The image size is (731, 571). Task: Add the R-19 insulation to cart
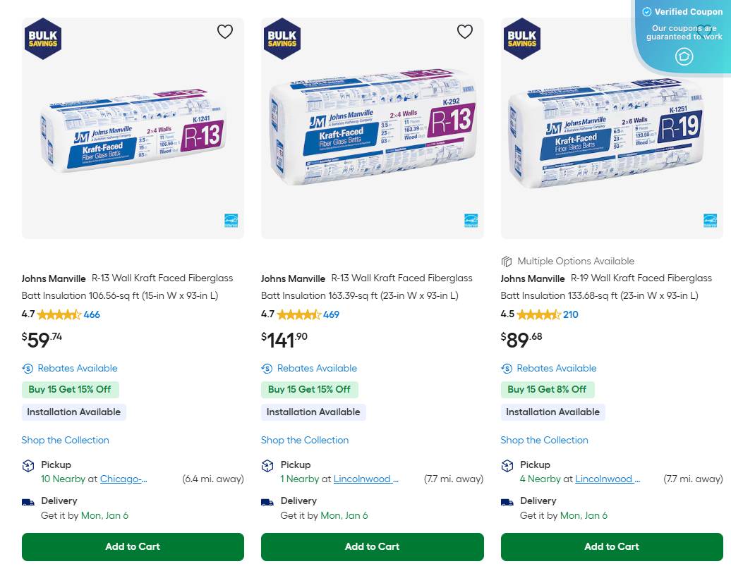coord(612,546)
